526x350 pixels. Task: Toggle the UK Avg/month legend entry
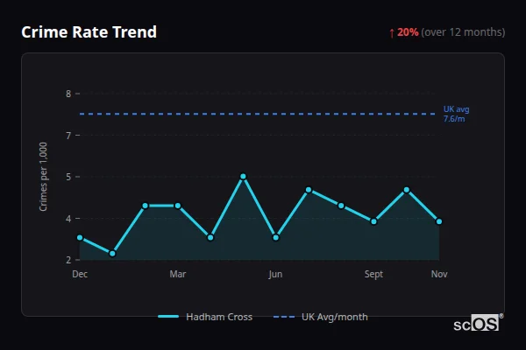point(320,317)
